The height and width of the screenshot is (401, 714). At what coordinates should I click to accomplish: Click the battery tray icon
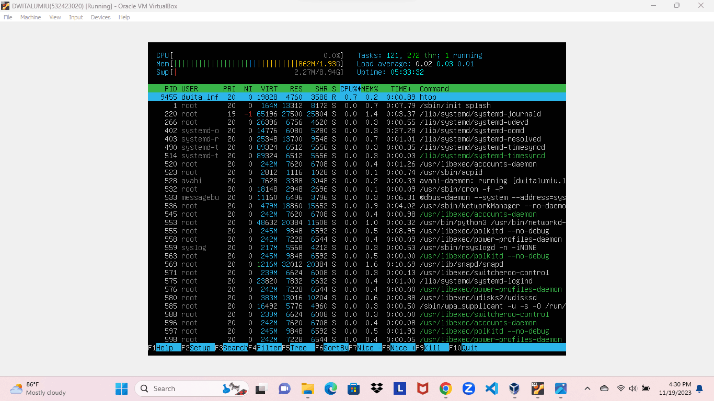(x=646, y=388)
